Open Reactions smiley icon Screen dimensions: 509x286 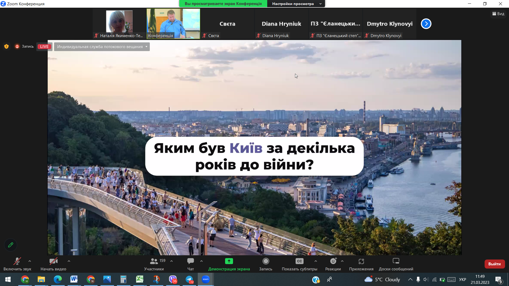pyautogui.click(x=333, y=261)
